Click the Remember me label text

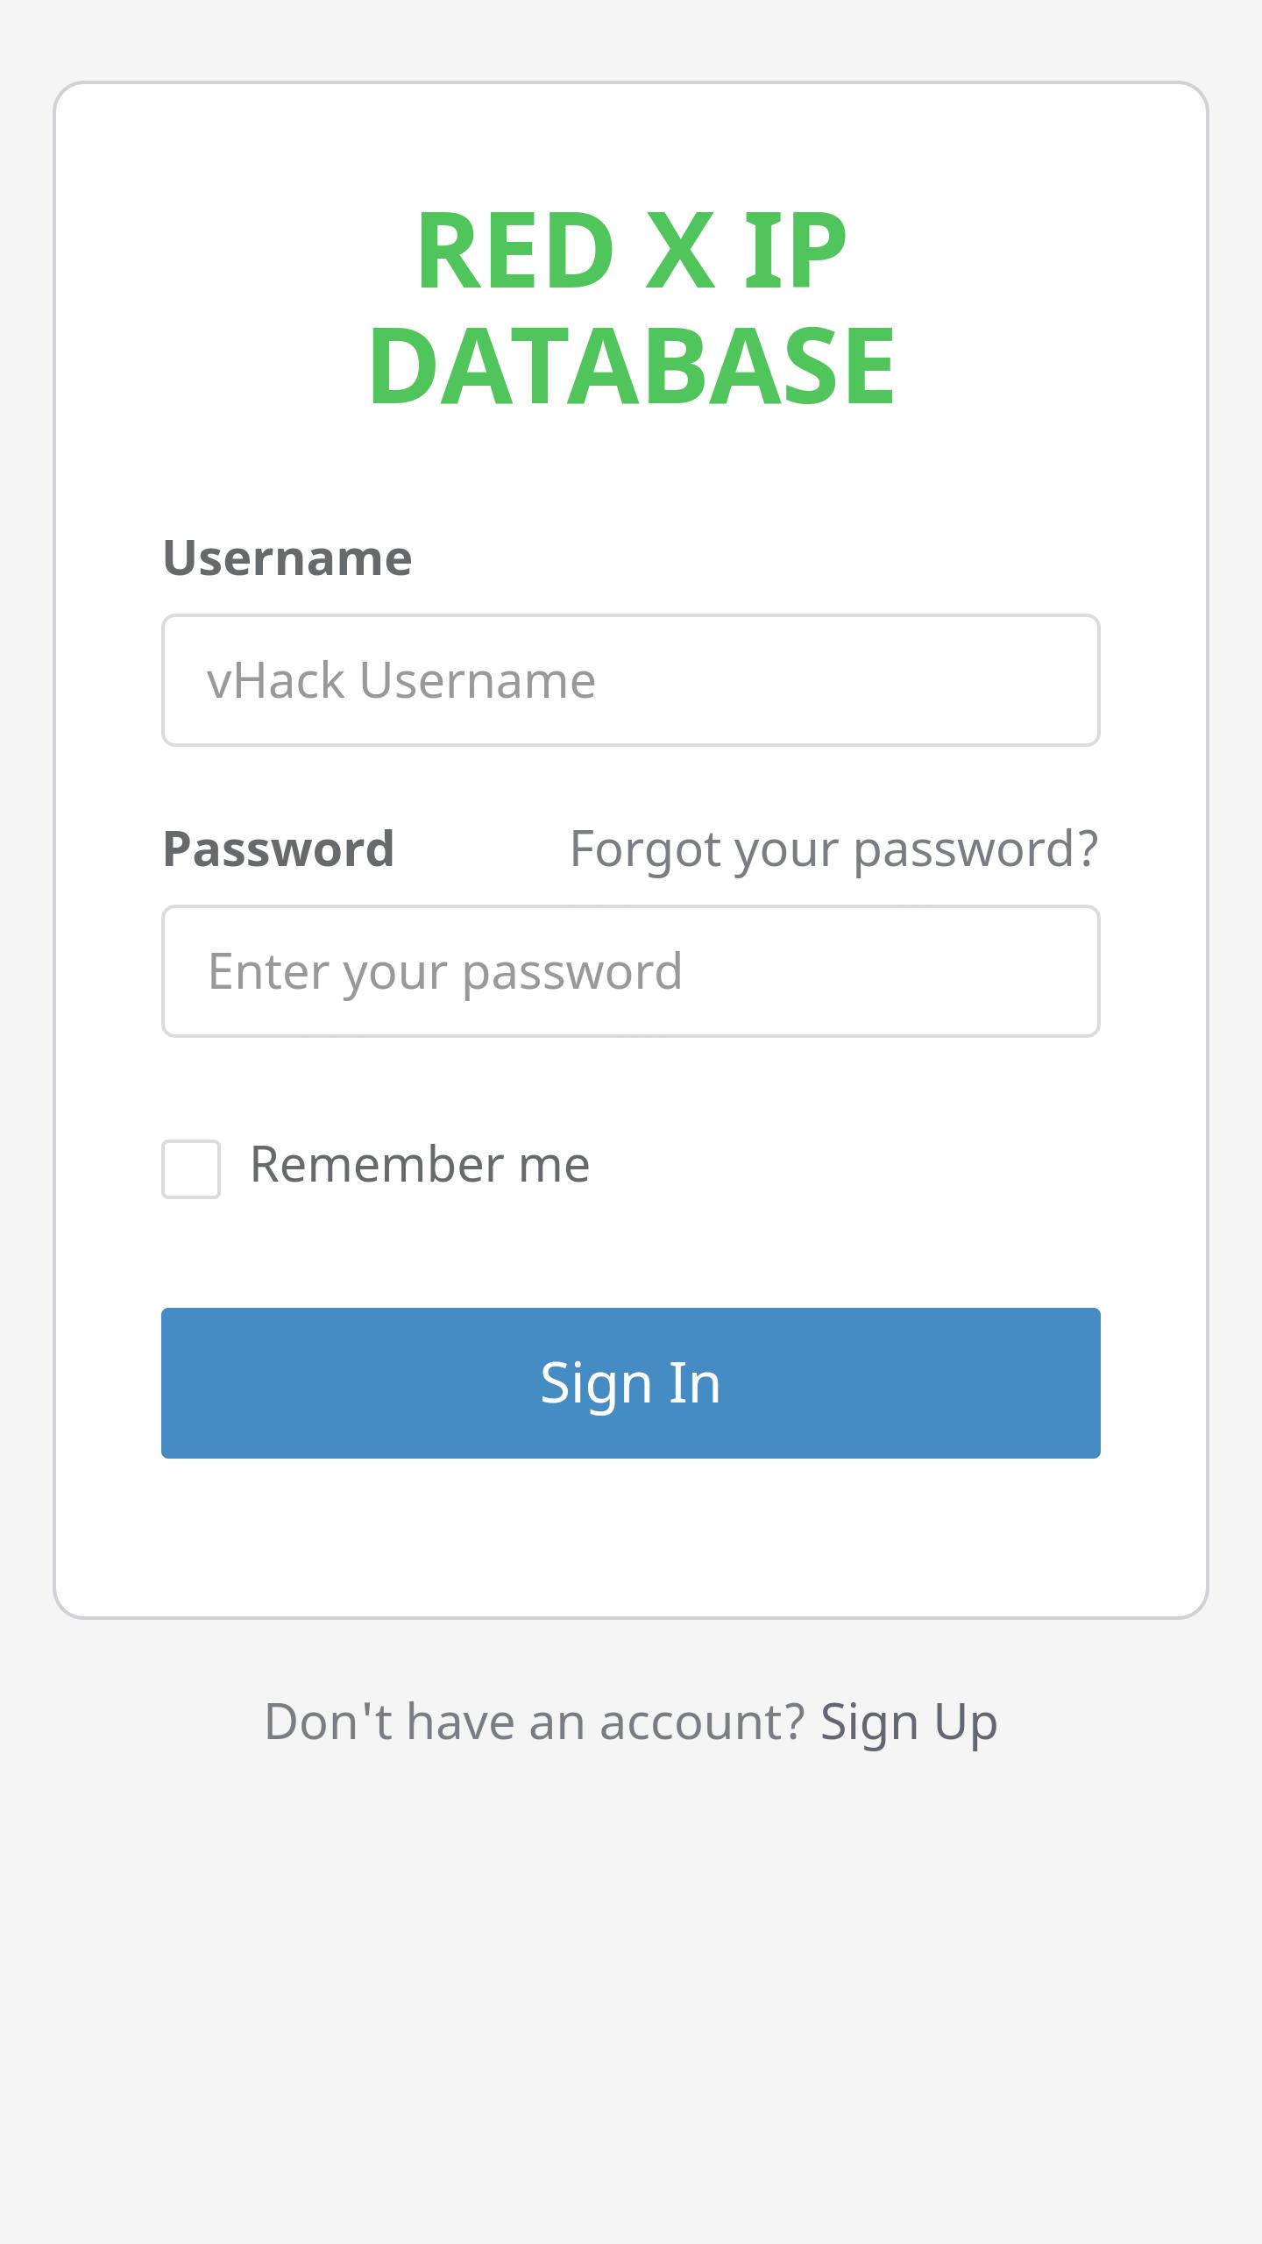420,1165
